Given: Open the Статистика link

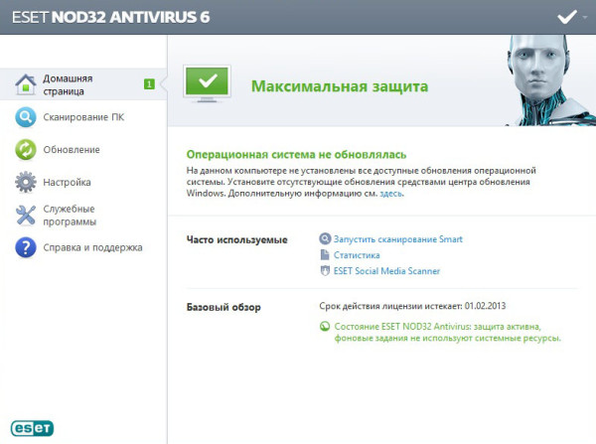Looking at the screenshot, I should pyautogui.click(x=357, y=255).
